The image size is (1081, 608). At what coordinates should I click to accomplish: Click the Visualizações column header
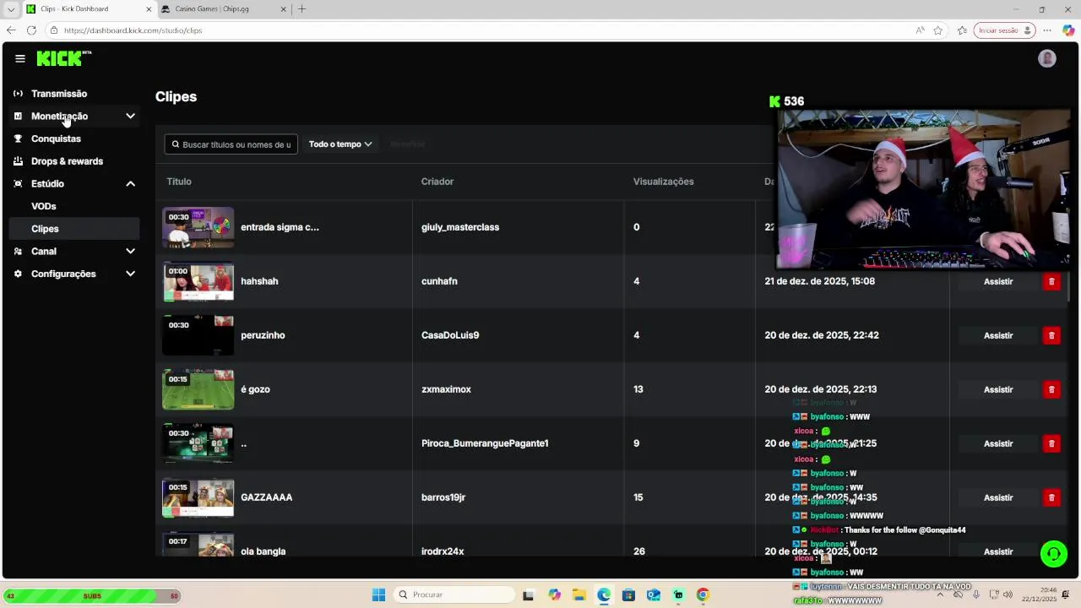[x=664, y=182]
